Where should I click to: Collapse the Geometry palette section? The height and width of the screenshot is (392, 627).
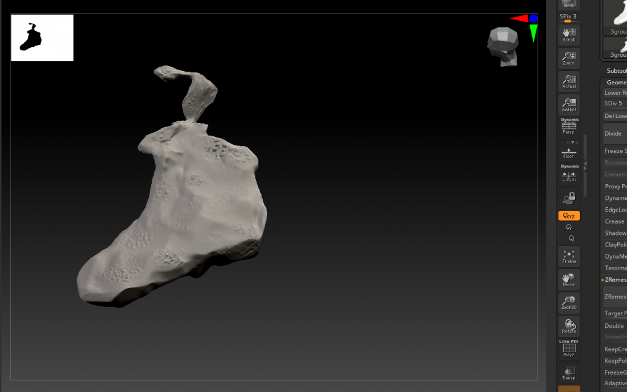click(616, 82)
